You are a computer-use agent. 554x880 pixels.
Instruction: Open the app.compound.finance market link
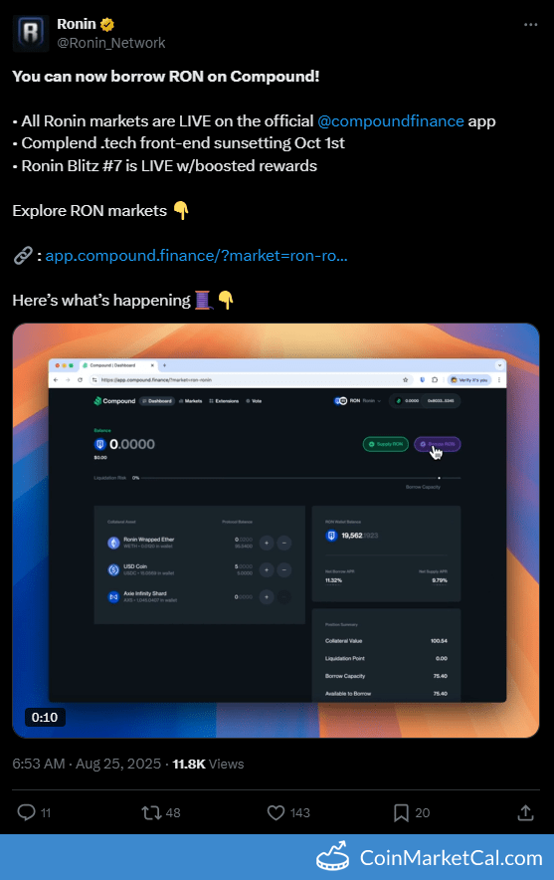pyautogui.click(x=196, y=256)
